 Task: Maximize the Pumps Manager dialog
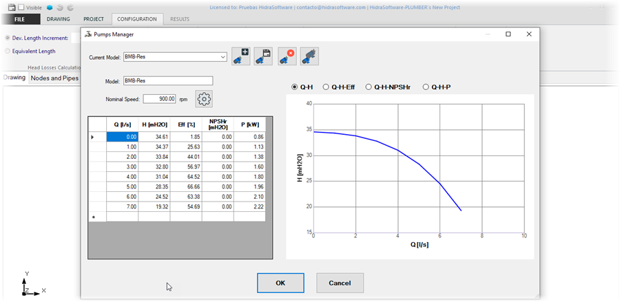point(508,34)
